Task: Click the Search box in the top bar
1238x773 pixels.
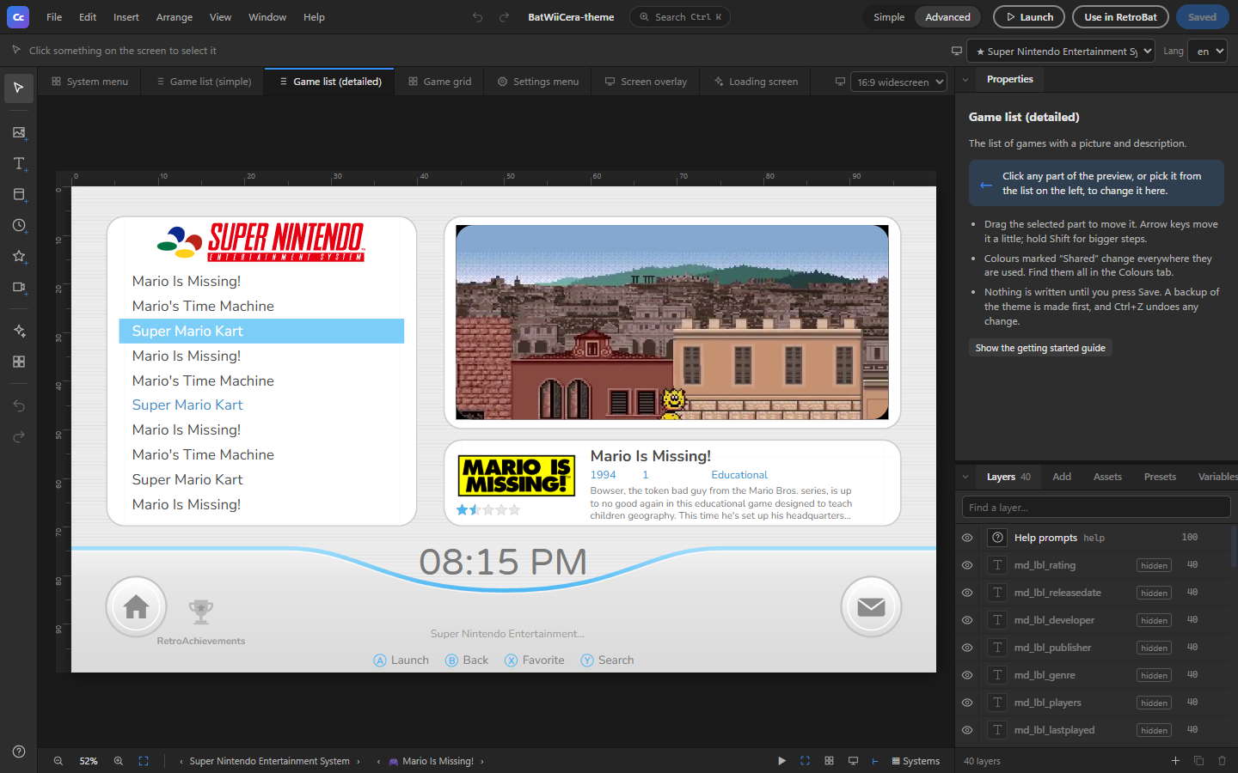Action: click(680, 17)
